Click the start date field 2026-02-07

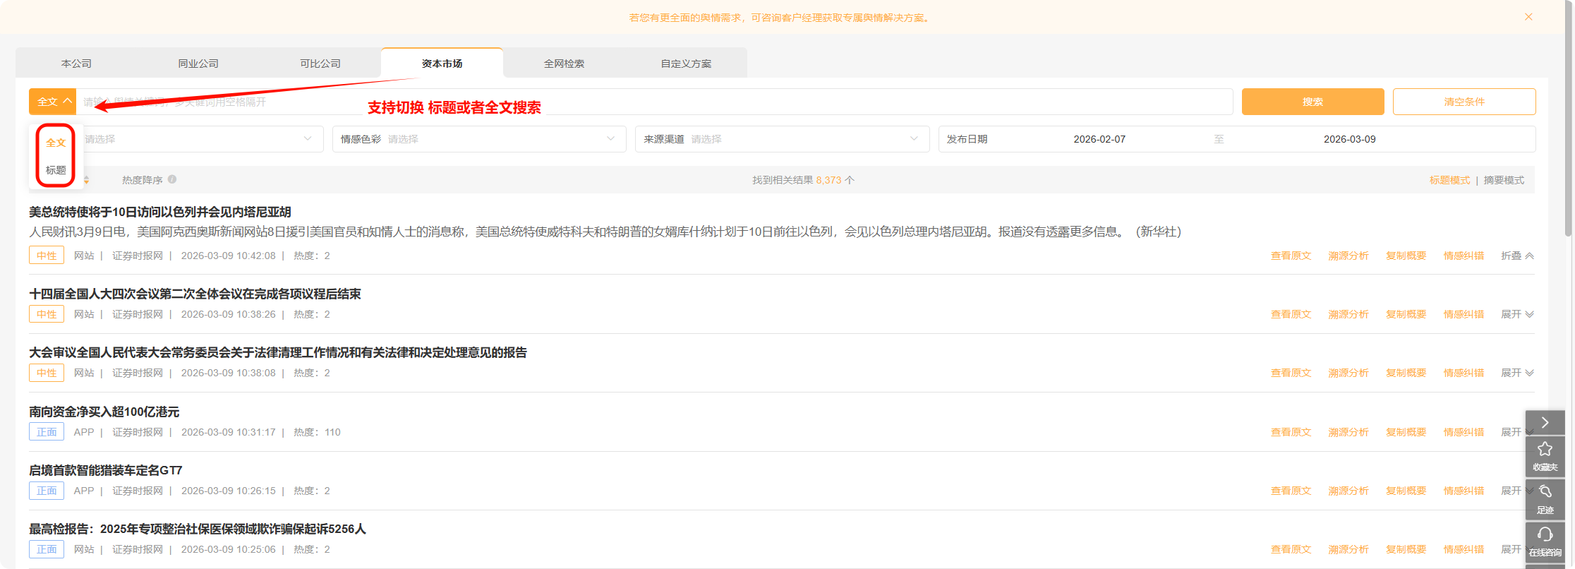(x=1099, y=139)
